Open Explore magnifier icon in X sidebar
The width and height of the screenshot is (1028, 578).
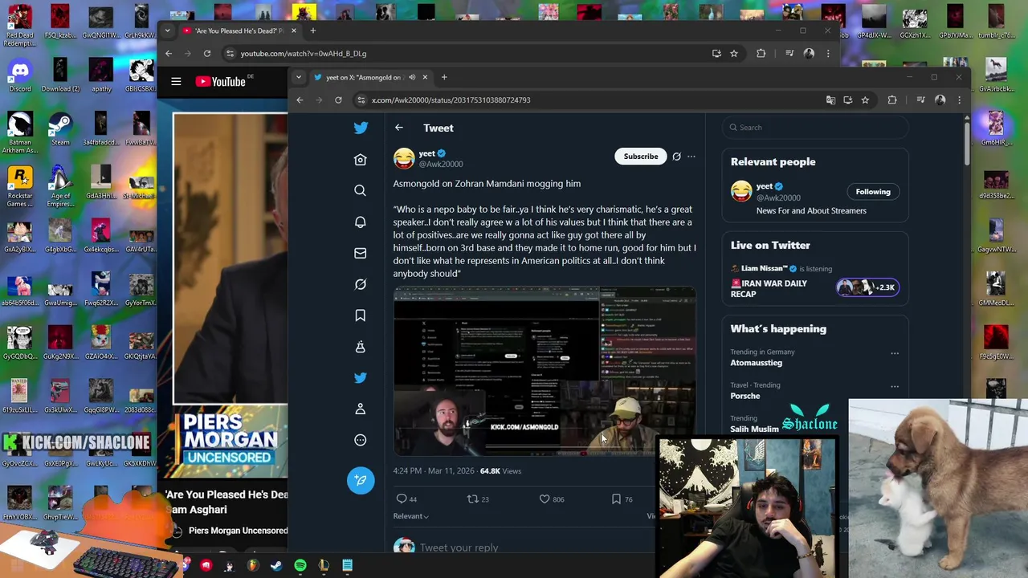click(361, 190)
